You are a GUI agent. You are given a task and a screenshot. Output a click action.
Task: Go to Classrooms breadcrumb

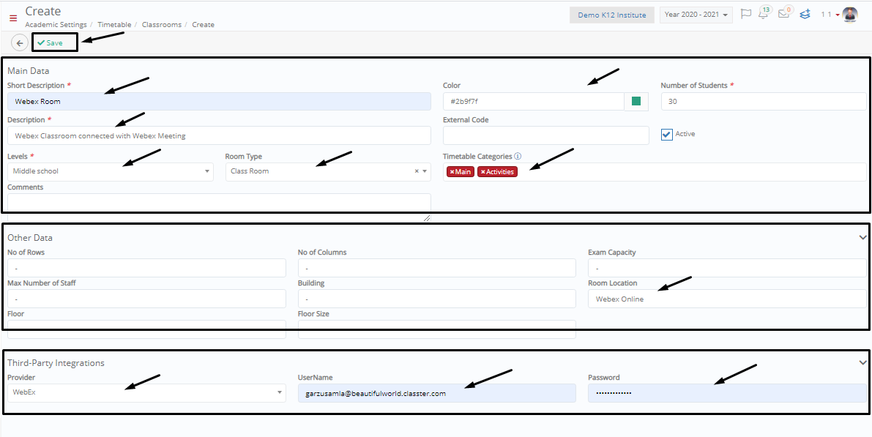161,24
